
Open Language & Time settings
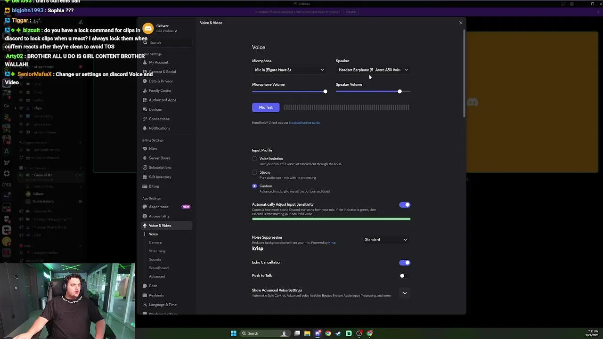point(166,305)
